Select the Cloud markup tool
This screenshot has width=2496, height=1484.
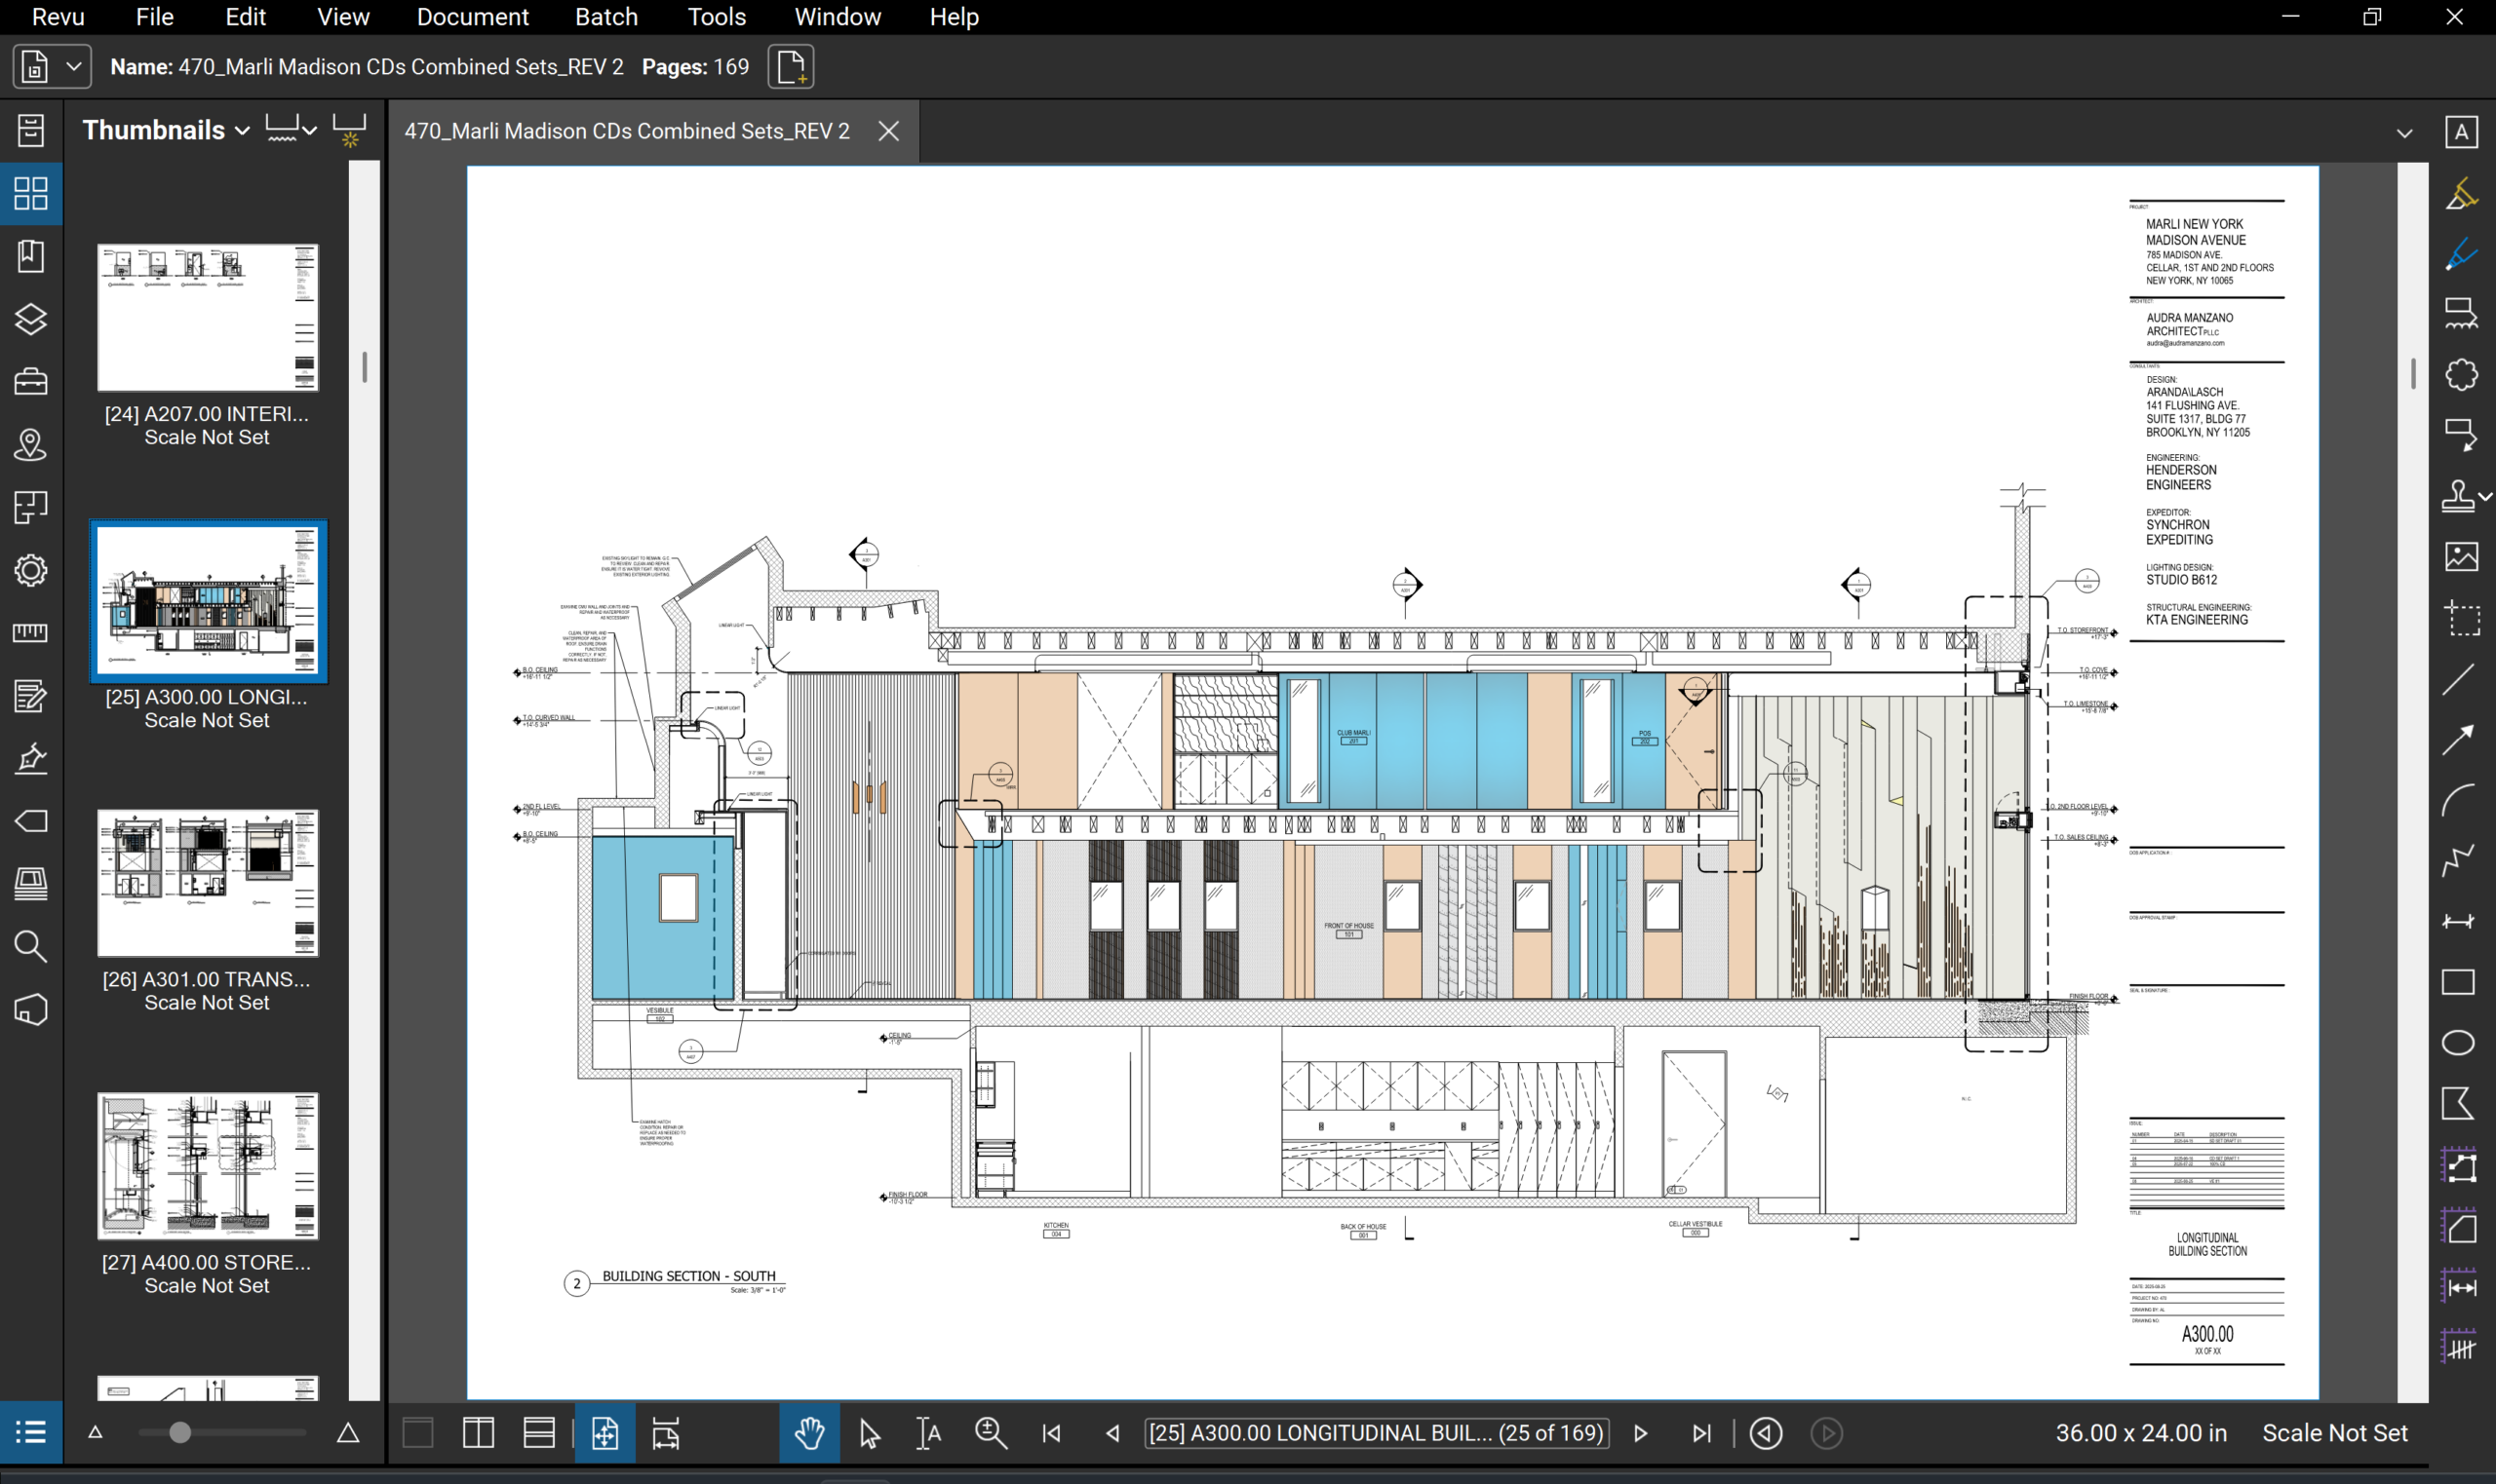pyautogui.click(x=2461, y=374)
